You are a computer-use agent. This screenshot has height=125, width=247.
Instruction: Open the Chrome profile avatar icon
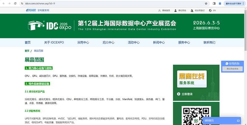pyautogui.click(x=220, y=3)
